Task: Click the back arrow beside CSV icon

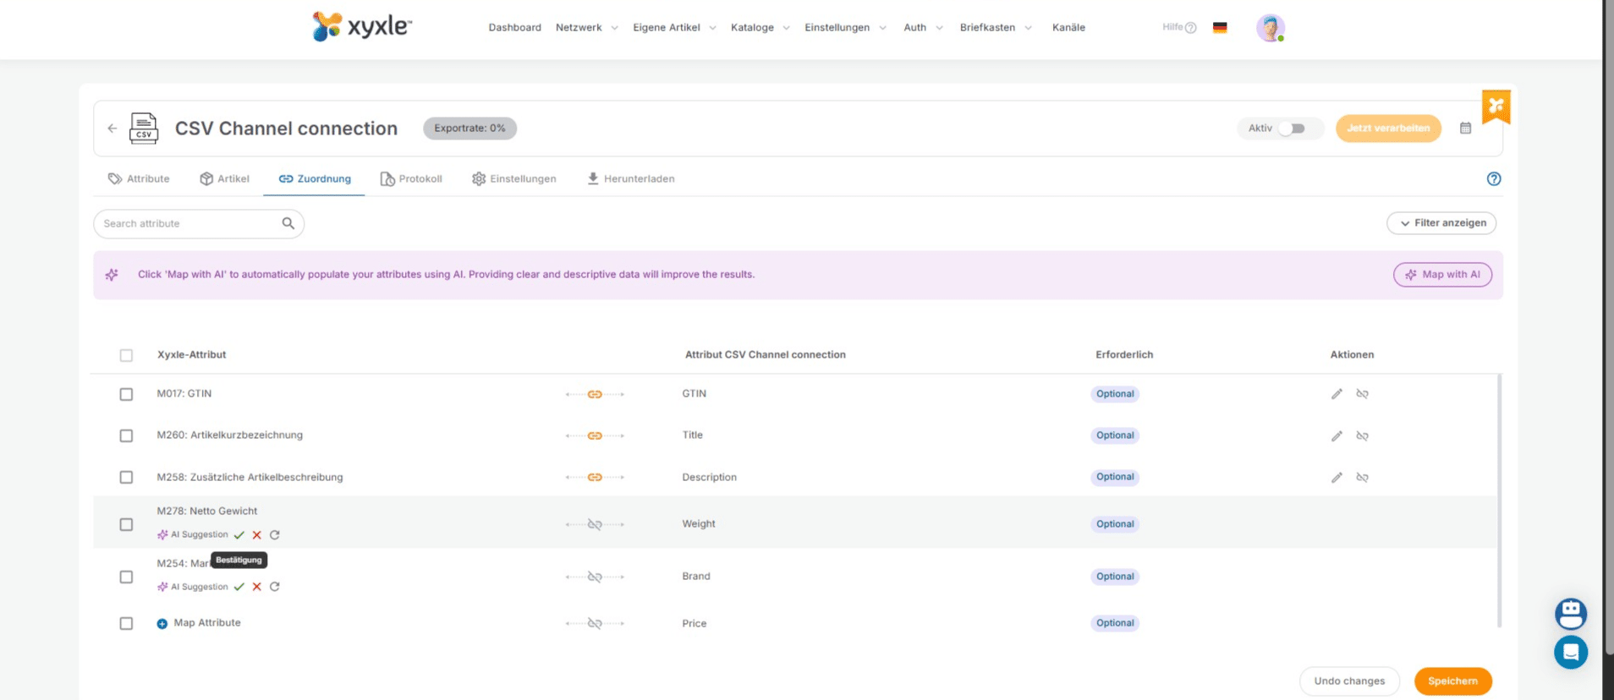Action: pyautogui.click(x=113, y=129)
